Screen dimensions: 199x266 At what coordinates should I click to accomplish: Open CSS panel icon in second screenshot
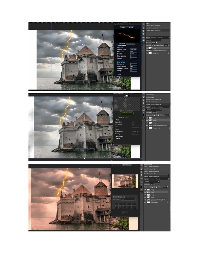pos(144,107)
